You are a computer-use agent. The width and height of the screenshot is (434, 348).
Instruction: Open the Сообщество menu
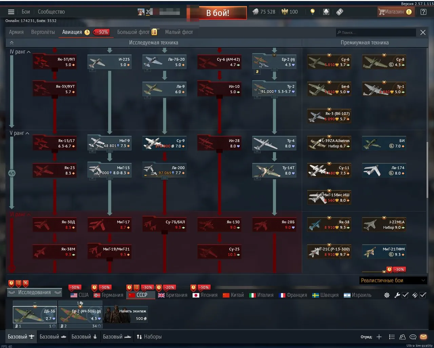click(x=51, y=12)
